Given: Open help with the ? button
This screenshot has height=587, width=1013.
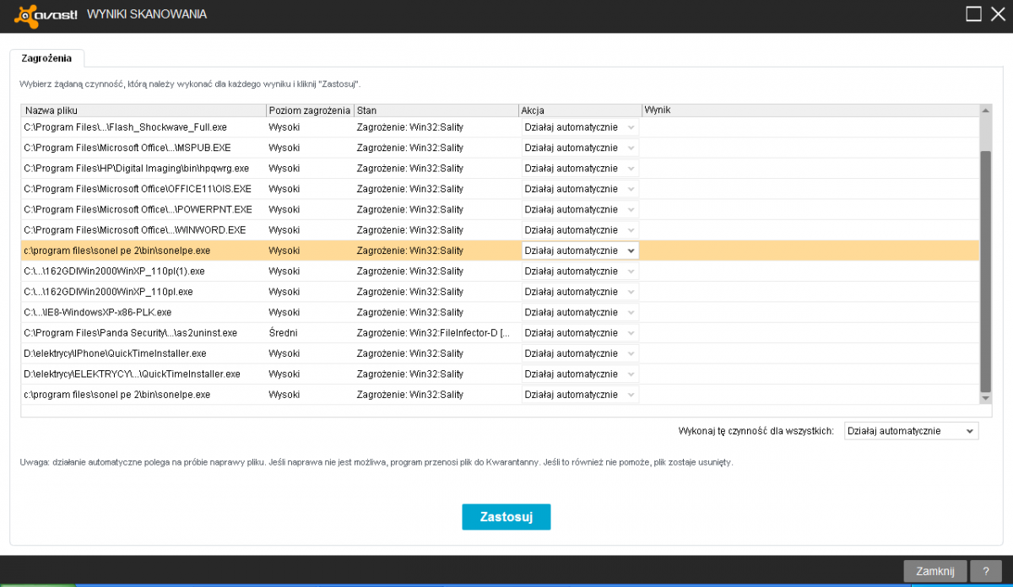Looking at the screenshot, I should [x=986, y=571].
